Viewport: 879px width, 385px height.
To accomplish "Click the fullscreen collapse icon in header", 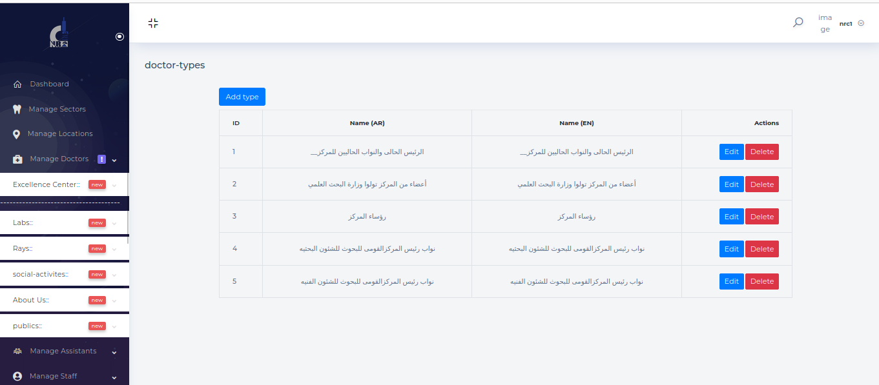I will (153, 23).
